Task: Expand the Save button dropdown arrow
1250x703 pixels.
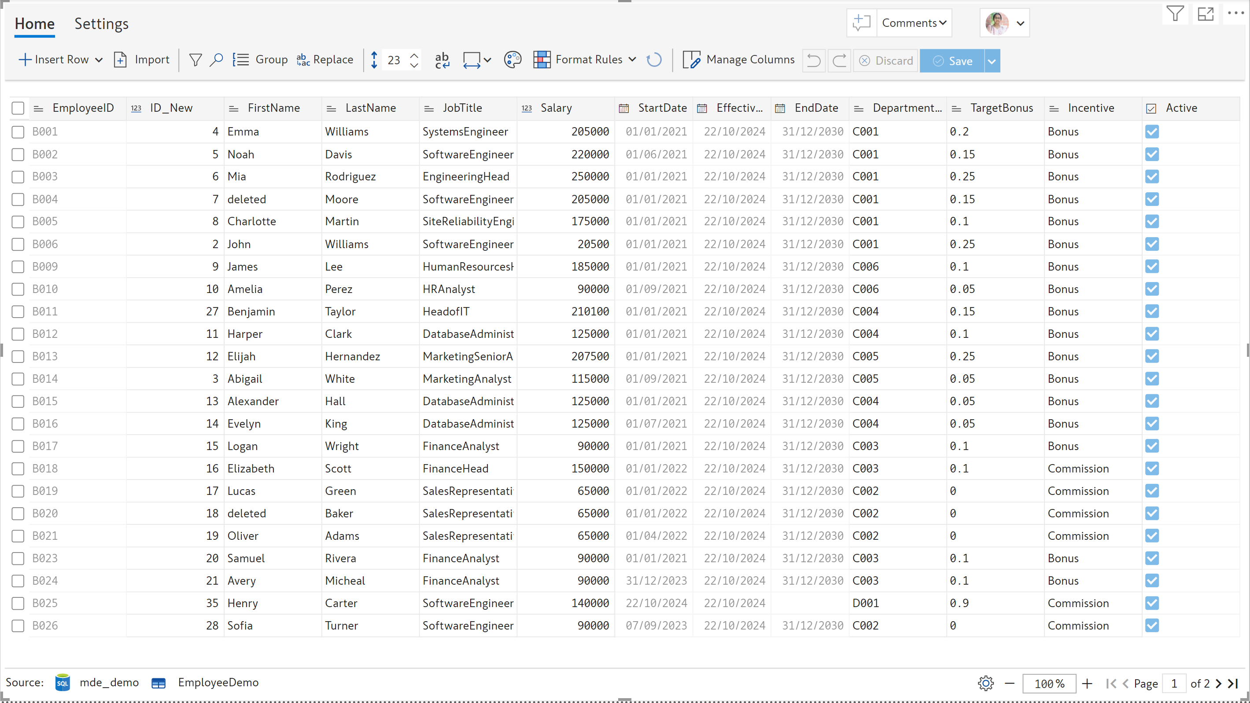Action: point(992,61)
